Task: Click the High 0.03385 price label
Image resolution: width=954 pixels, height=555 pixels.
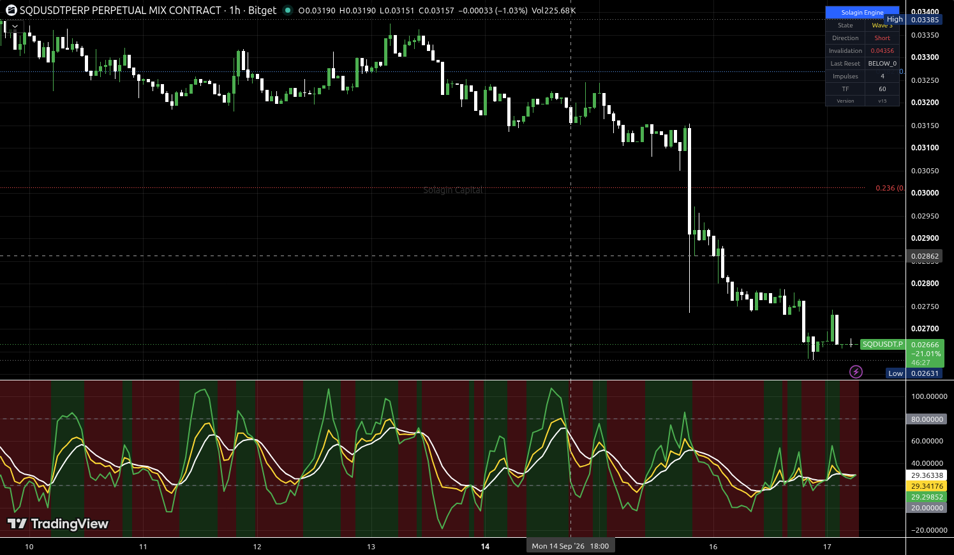Action: (x=913, y=20)
